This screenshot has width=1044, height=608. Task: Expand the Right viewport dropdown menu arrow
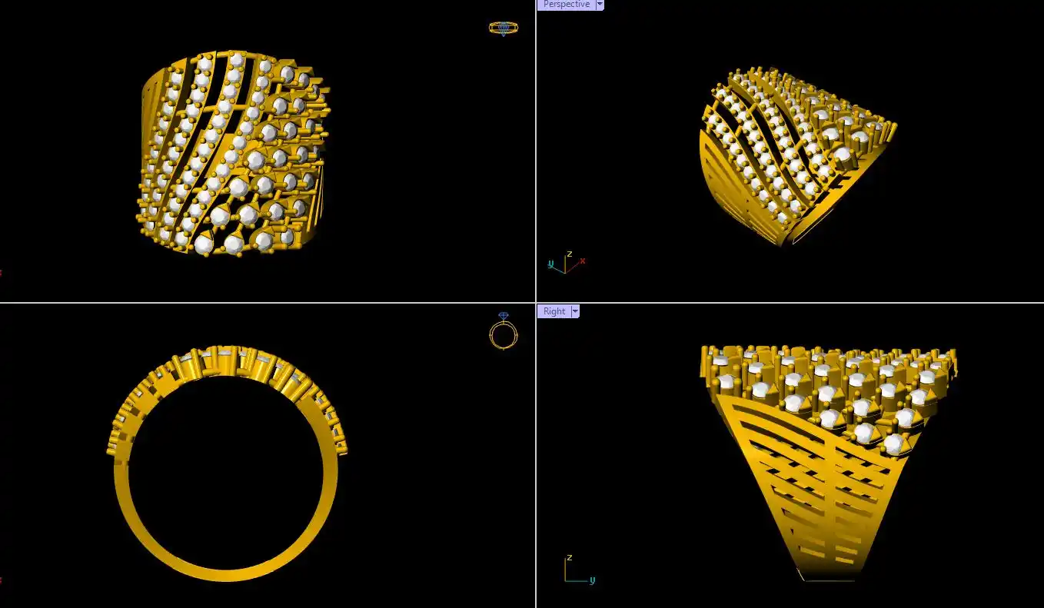tap(575, 311)
